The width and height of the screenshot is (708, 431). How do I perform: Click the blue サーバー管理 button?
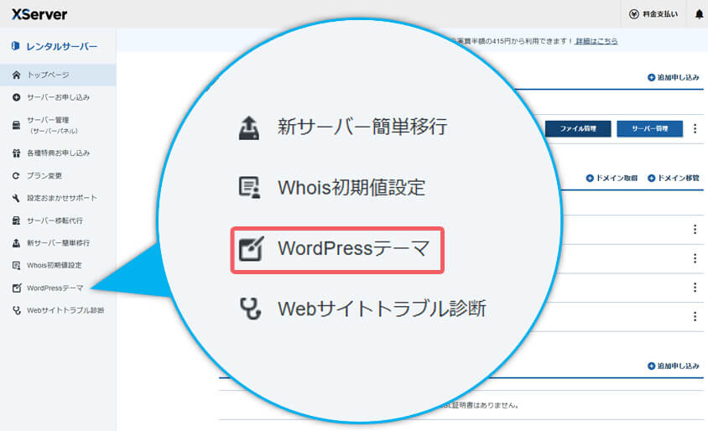pyautogui.click(x=650, y=128)
